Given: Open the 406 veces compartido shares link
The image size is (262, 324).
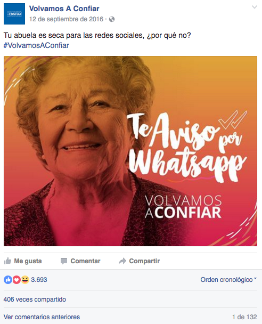Looking at the screenshot, I should click(x=35, y=299).
